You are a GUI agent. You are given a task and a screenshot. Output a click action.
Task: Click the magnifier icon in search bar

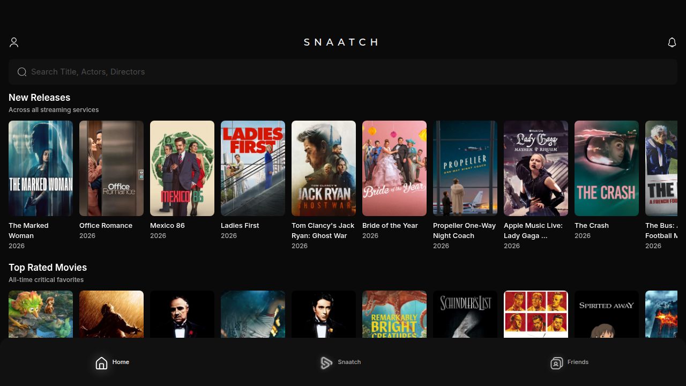22,72
